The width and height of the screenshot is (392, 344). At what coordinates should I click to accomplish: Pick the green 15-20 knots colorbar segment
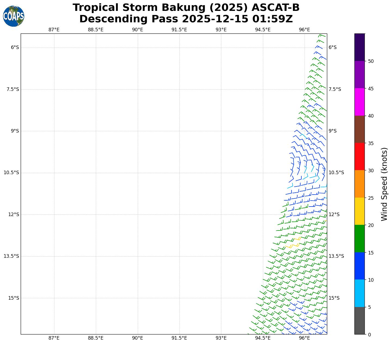point(359,238)
